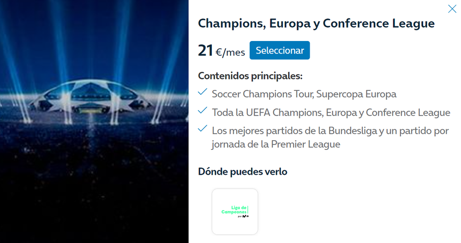Viewport: 461px width, 243px height.
Task: Click the 21 price figure
Action: [x=205, y=51]
